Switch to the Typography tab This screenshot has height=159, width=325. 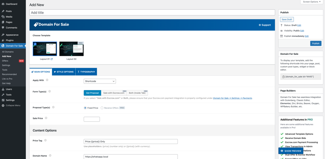86,72
